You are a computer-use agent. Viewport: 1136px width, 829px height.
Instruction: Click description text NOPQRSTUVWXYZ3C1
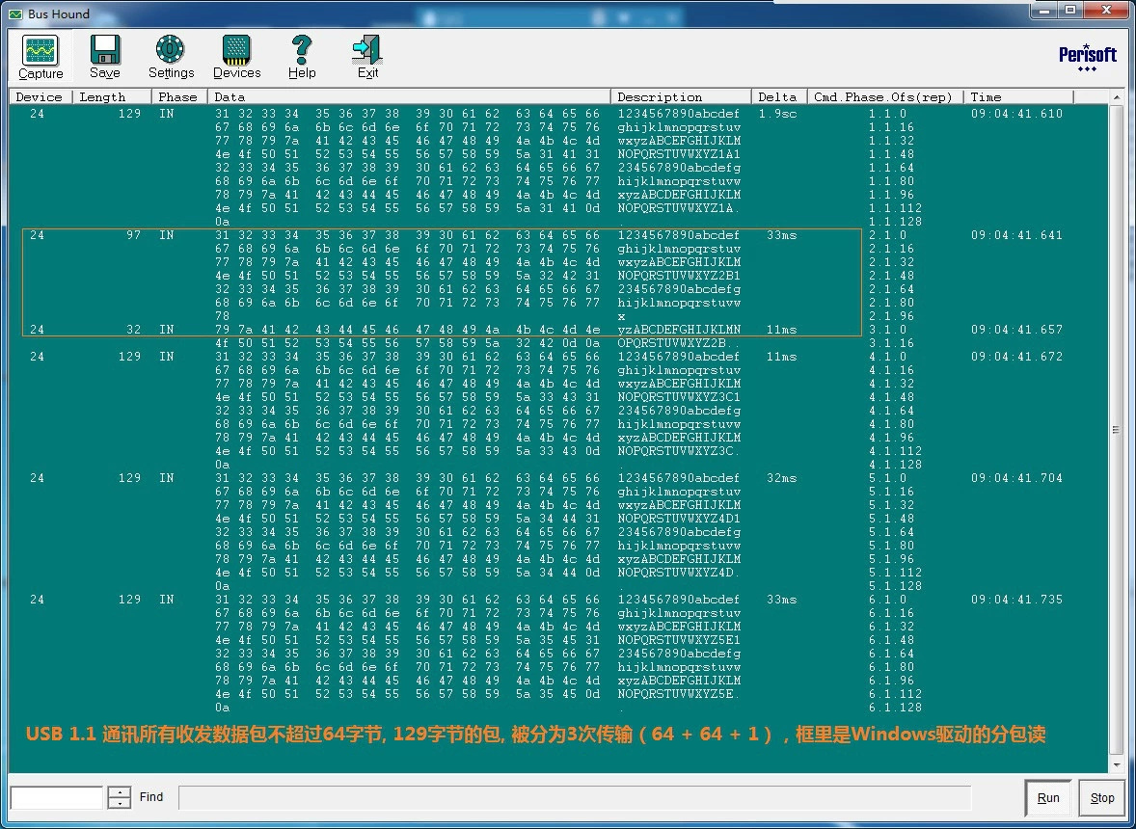[x=679, y=397]
